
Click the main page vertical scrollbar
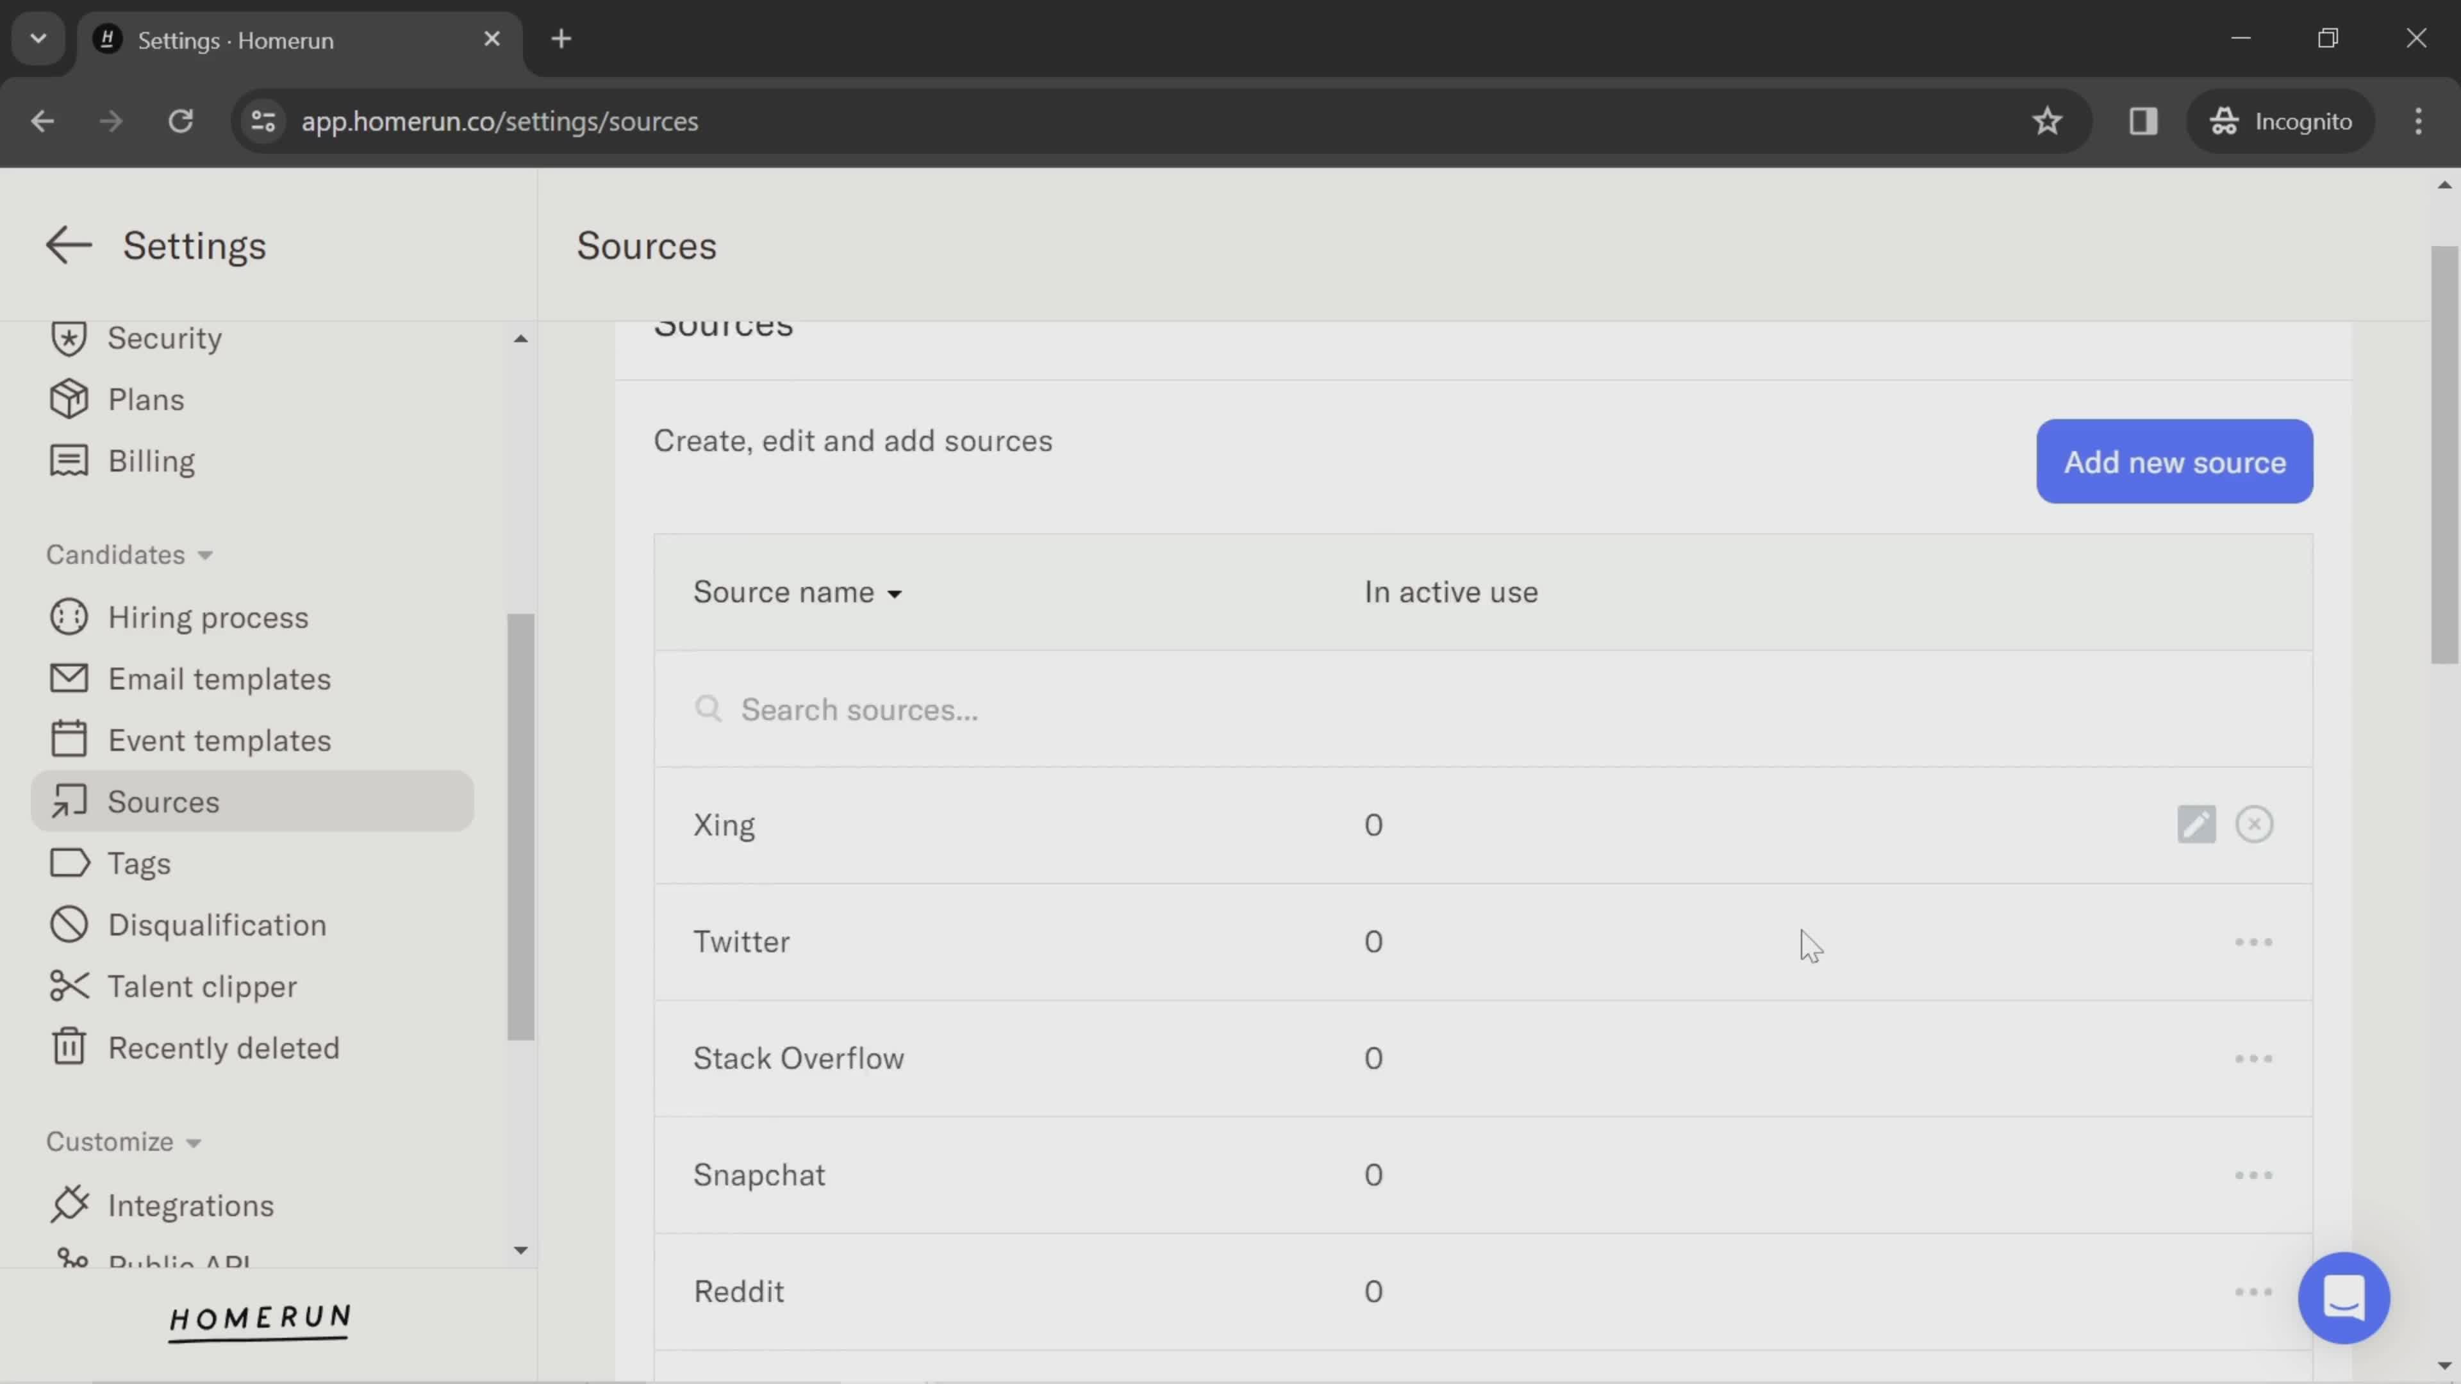click(x=2445, y=454)
